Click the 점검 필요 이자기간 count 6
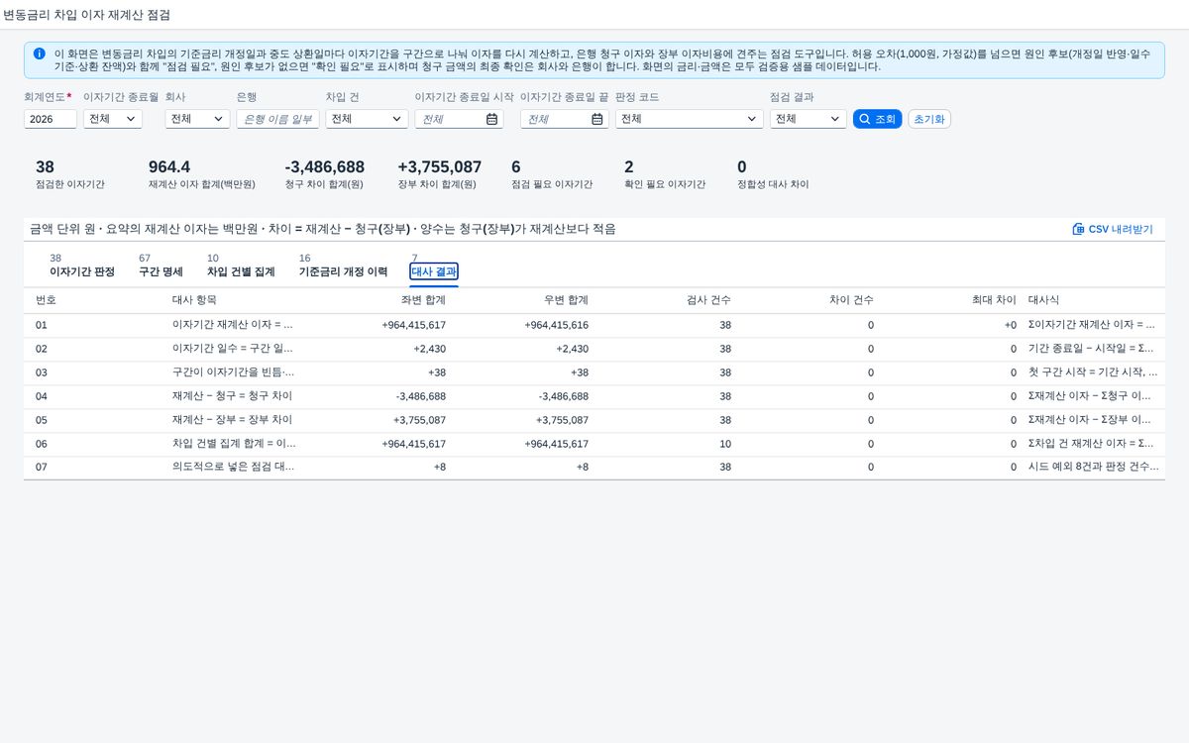The height and width of the screenshot is (743, 1189). (515, 167)
